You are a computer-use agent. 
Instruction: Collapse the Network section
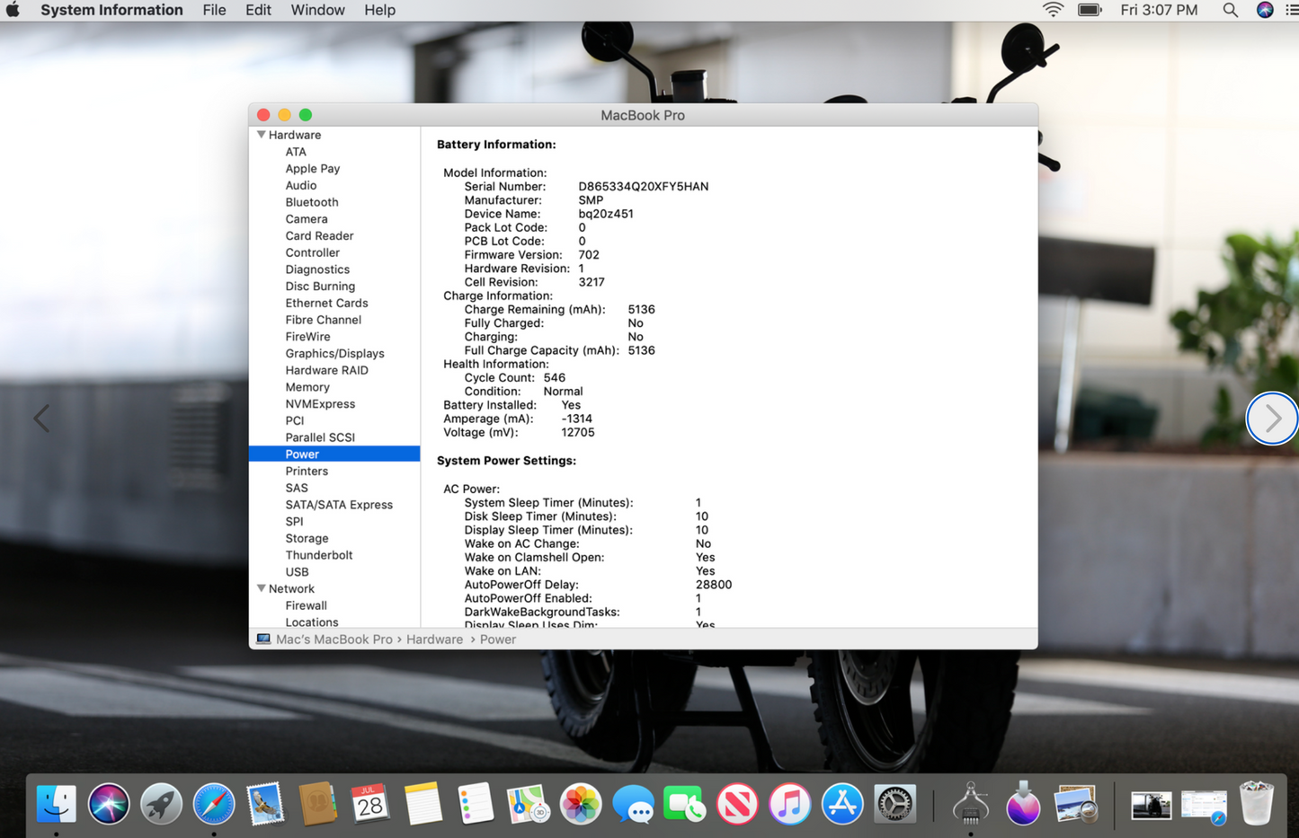pos(261,588)
